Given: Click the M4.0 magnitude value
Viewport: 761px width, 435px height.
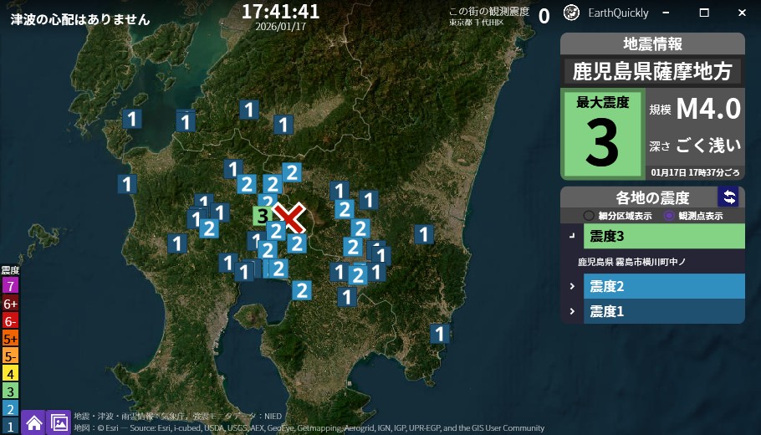Looking at the screenshot, I should (x=708, y=108).
